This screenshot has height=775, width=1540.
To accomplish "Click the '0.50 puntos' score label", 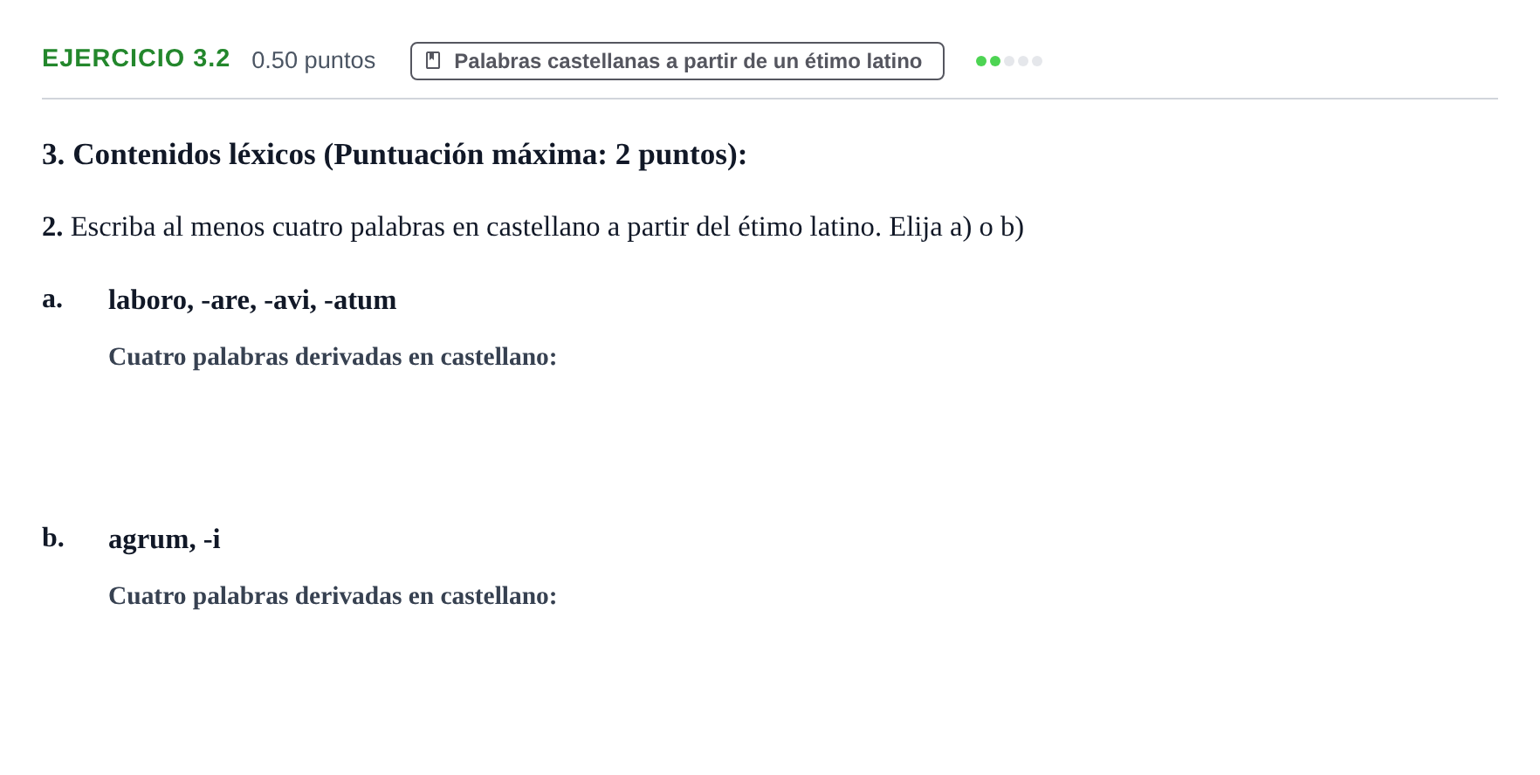I will [x=313, y=60].
